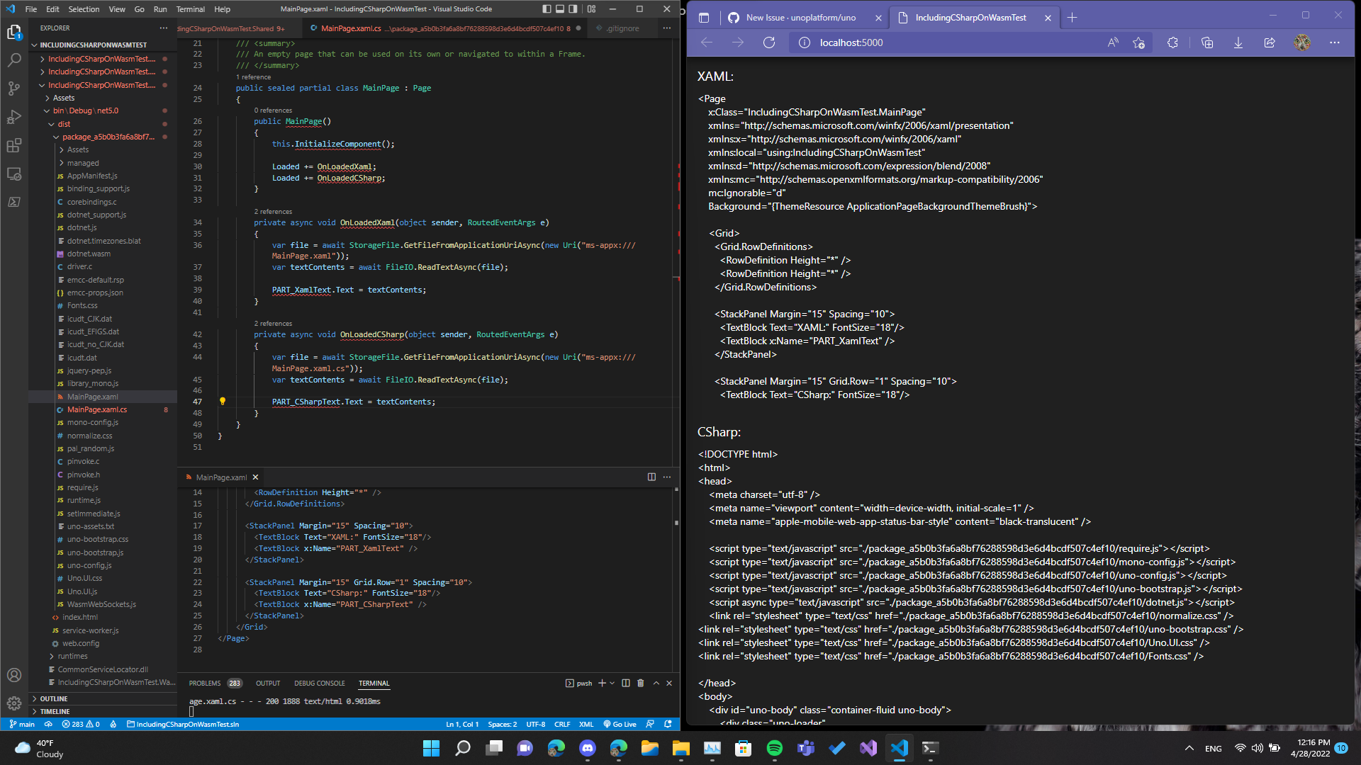Toggle primary side bar layout button
This screenshot has width=1361, height=765.
pyautogui.click(x=547, y=9)
